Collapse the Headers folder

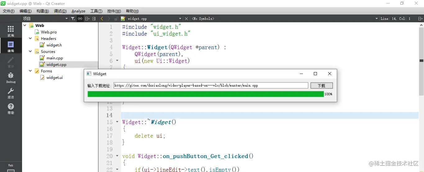[x=30, y=38]
